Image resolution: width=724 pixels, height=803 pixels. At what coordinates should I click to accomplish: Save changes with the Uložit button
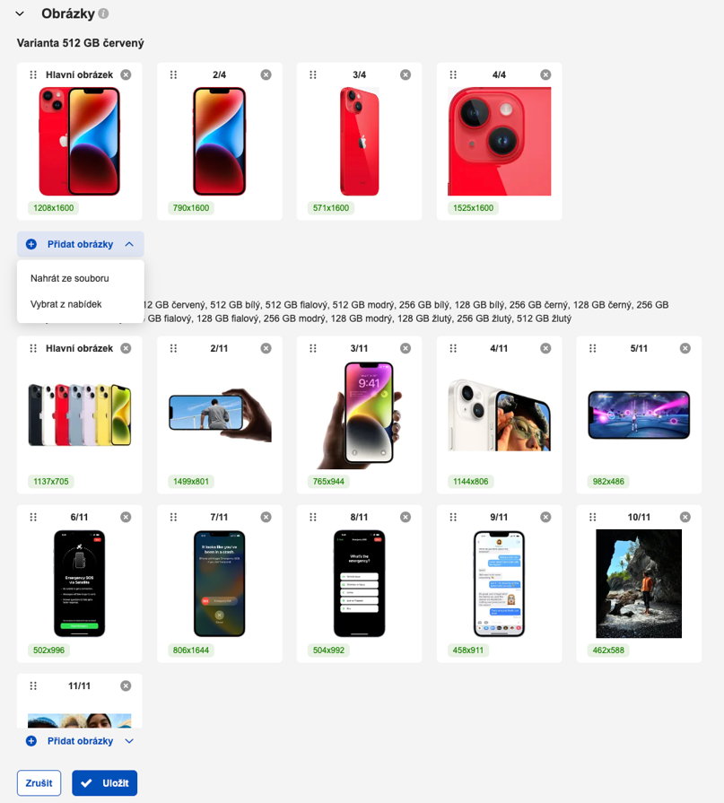click(x=104, y=783)
